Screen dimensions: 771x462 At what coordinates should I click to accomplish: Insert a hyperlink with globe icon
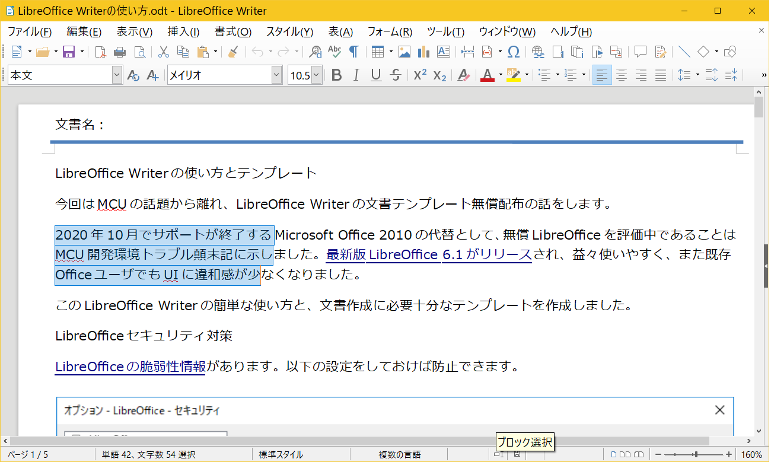(539, 52)
